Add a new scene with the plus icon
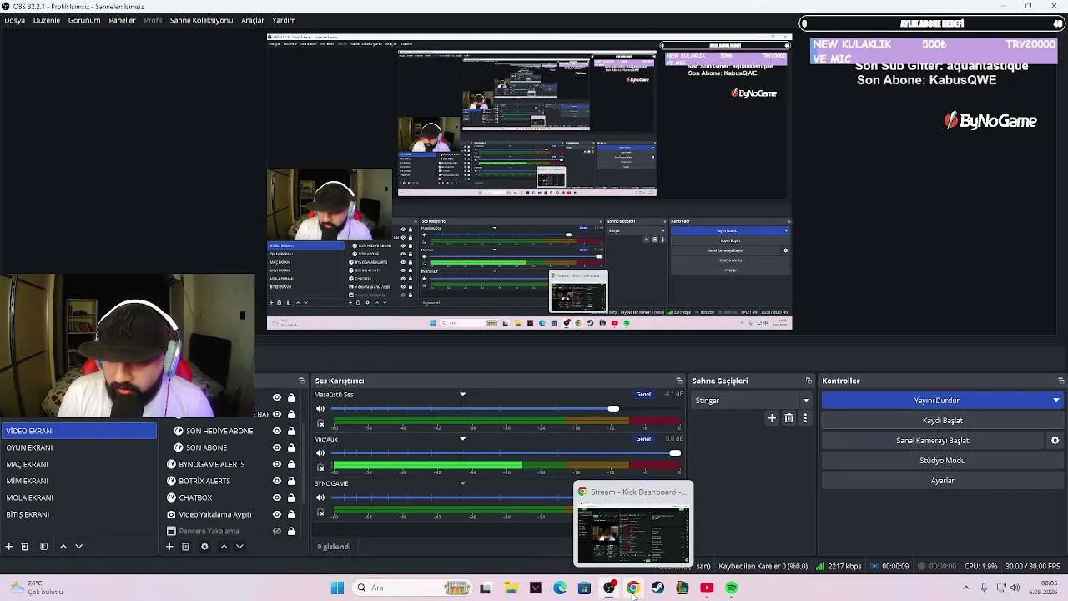The height and width of the screenshot is (601, 1068). (x=9, y=547)
